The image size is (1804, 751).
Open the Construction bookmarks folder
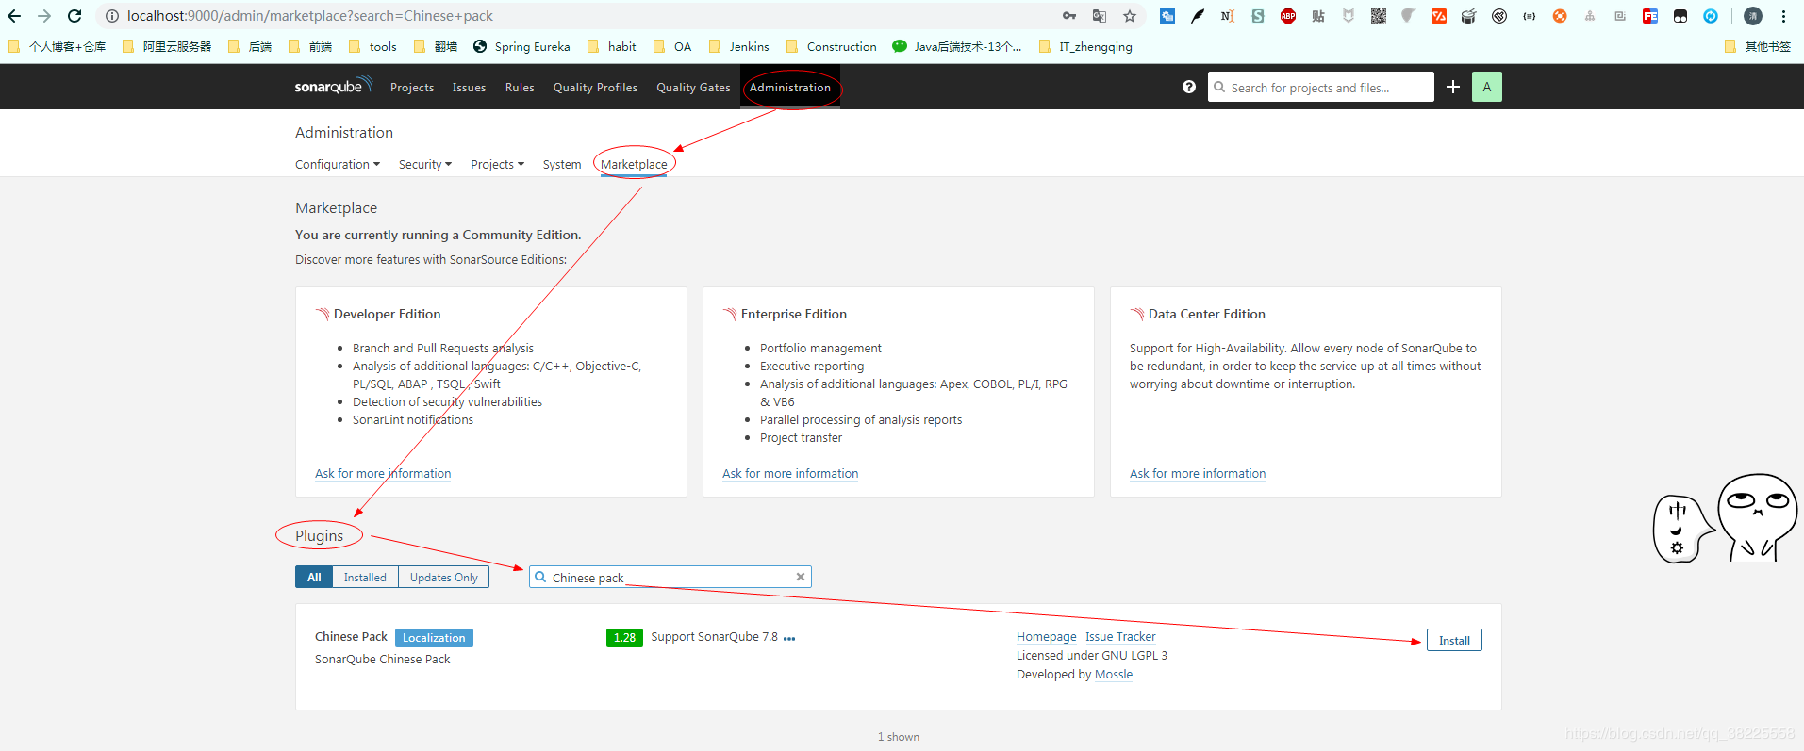tap(831, 46)
